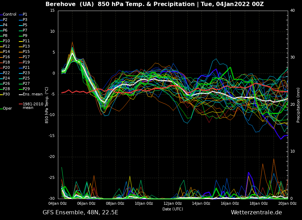Select the P10 legend entry

coord(6,41)
